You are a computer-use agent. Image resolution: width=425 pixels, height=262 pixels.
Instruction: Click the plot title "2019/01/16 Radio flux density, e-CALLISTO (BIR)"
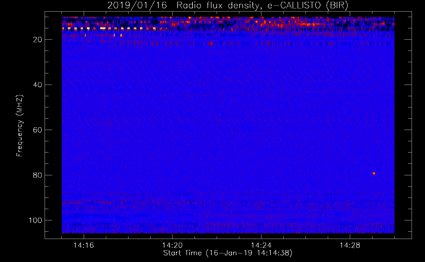228,5
